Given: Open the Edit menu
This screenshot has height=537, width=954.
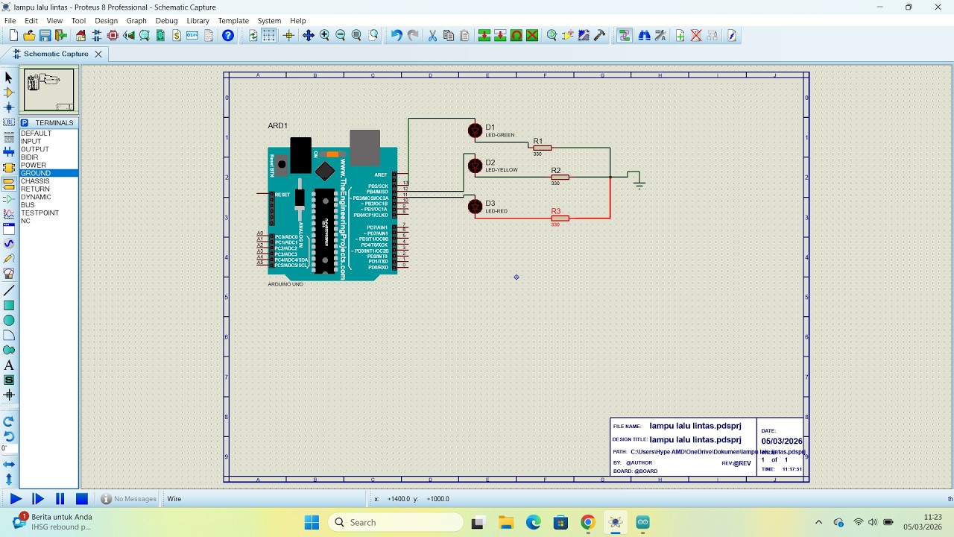Looking at the screenshot, I should click(x=31, y=21).
